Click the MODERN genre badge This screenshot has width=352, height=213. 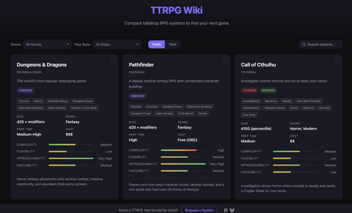click(268, 90)
